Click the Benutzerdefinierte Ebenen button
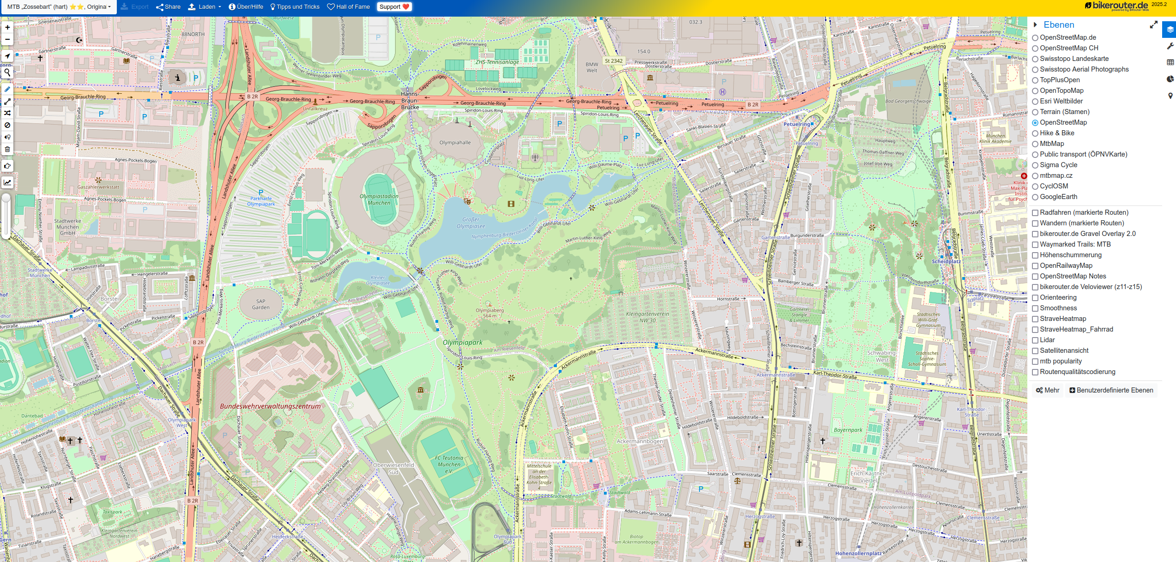Viewport: 1176px width, 562px height. point(1111,390)
